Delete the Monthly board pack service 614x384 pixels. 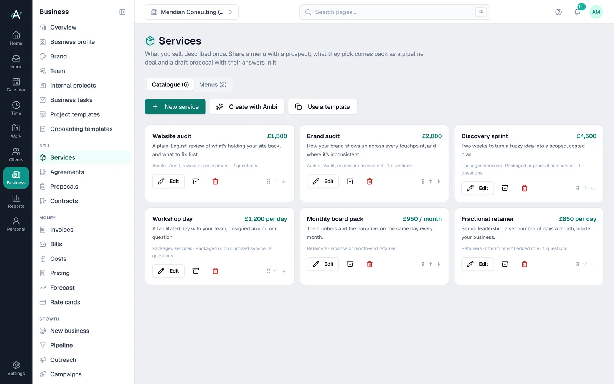coord(370,264)
